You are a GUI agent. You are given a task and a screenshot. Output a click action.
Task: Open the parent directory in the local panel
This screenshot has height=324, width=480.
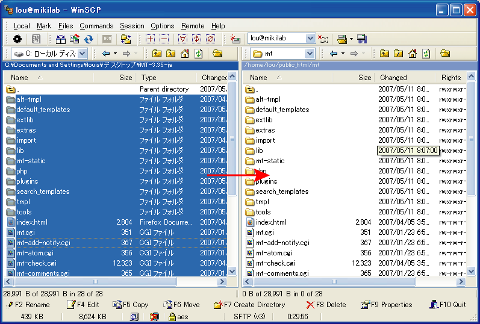coord(157,54)
